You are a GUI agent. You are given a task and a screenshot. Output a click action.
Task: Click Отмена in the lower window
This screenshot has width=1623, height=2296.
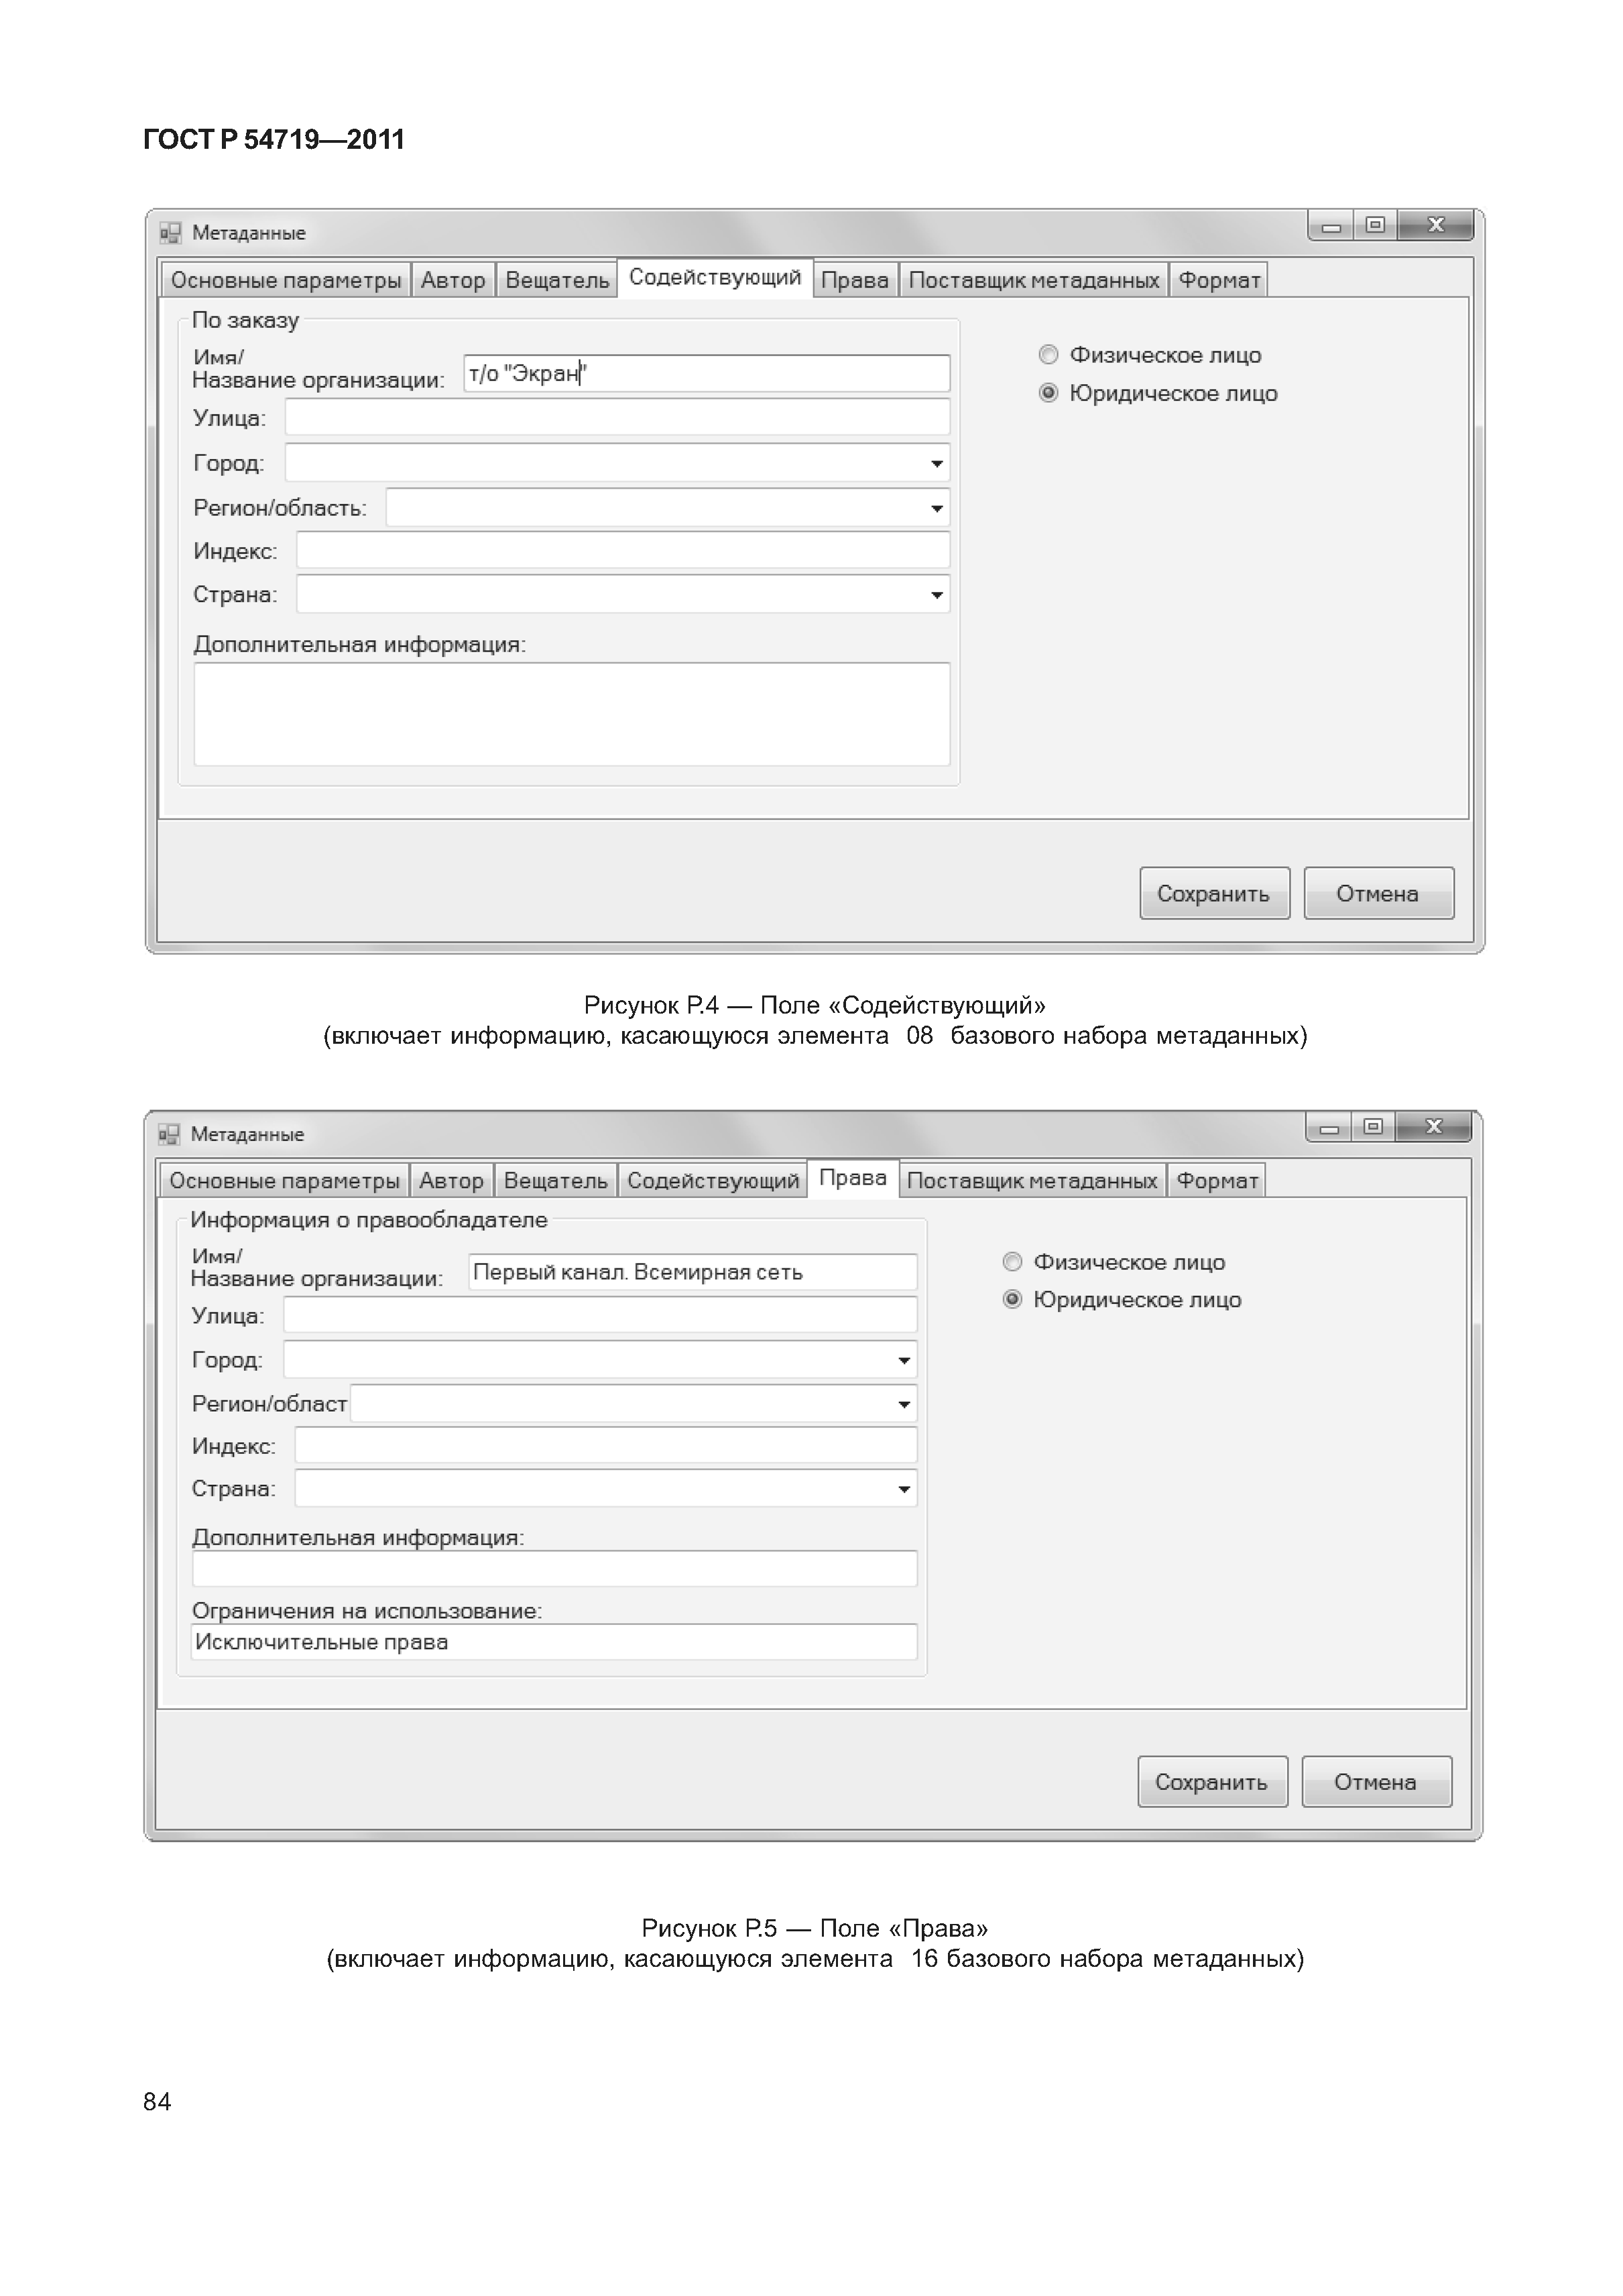pos(1376,1782)
